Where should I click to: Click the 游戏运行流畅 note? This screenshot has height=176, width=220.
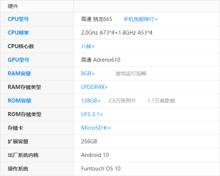131,73
